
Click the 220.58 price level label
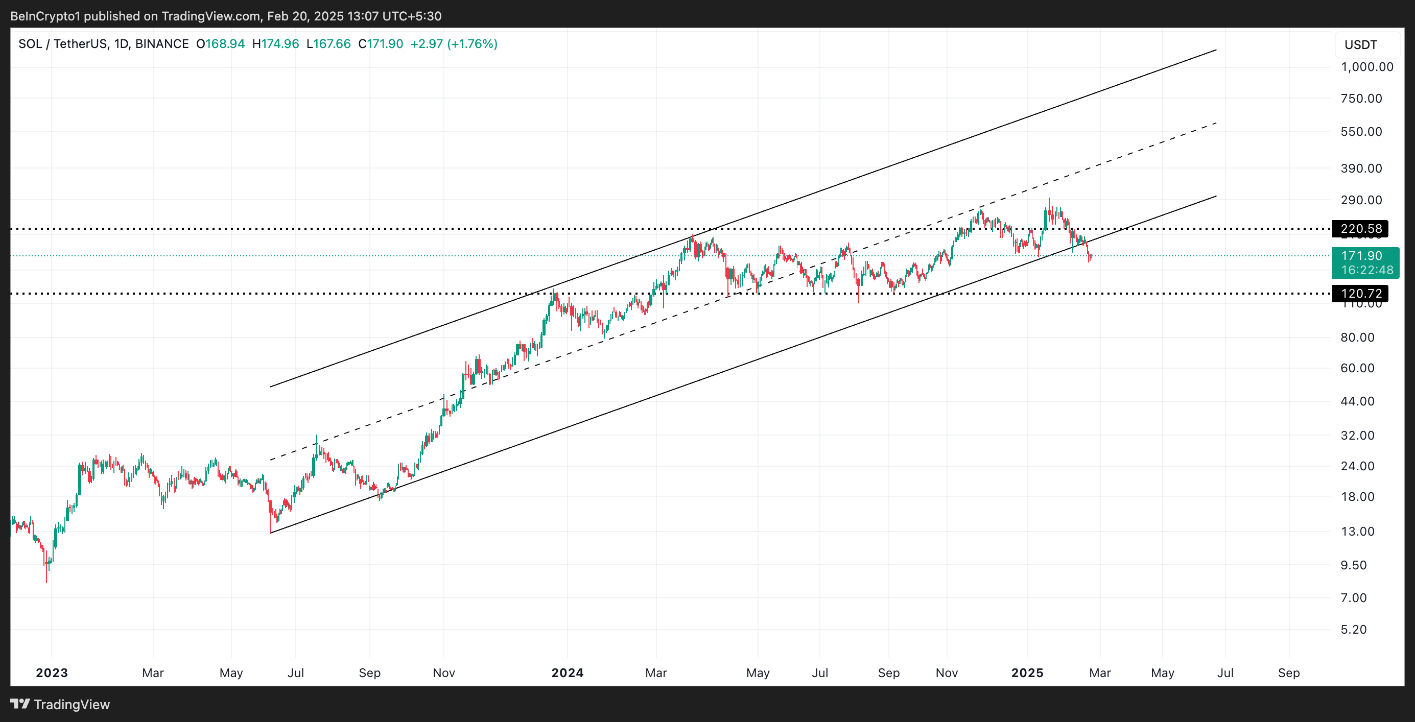point(1361,228)
